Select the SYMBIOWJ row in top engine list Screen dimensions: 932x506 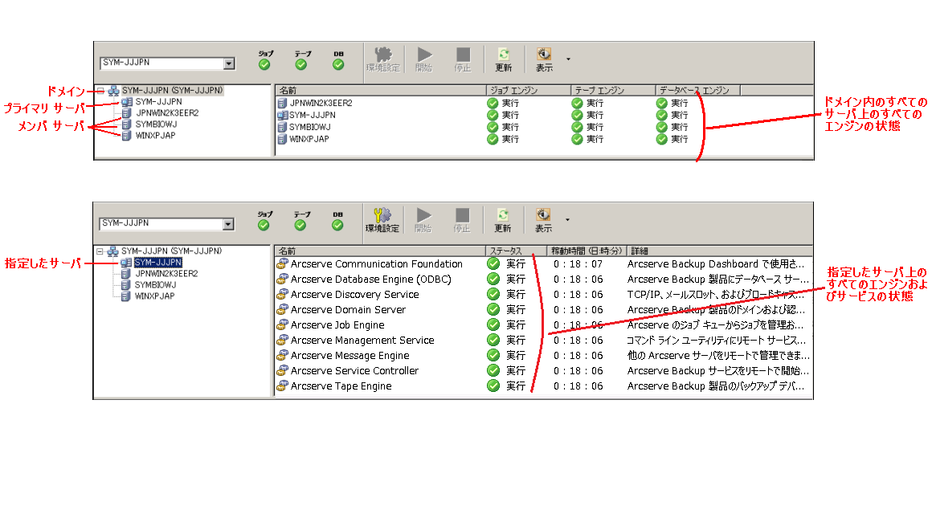(x=309, y=127)
